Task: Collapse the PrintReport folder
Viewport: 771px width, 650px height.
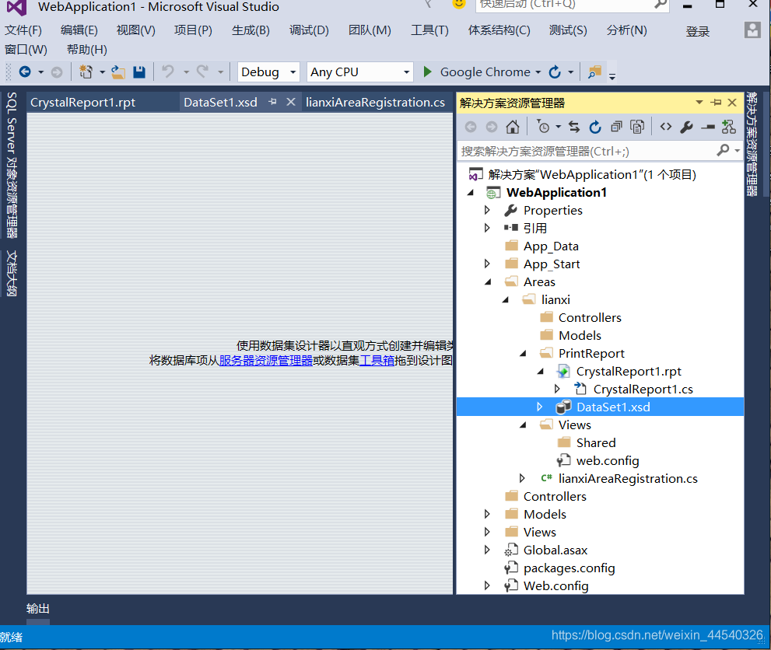Action: click(523, 353)
